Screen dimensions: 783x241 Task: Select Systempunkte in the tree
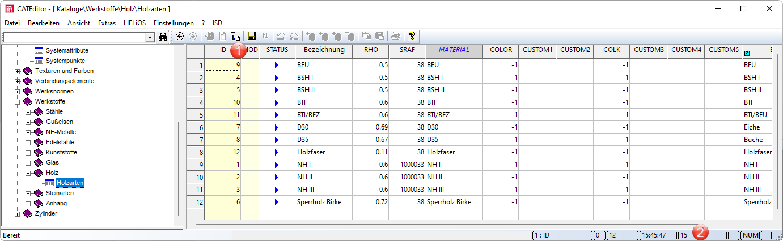pyautogui.click(x=65, y=61)
